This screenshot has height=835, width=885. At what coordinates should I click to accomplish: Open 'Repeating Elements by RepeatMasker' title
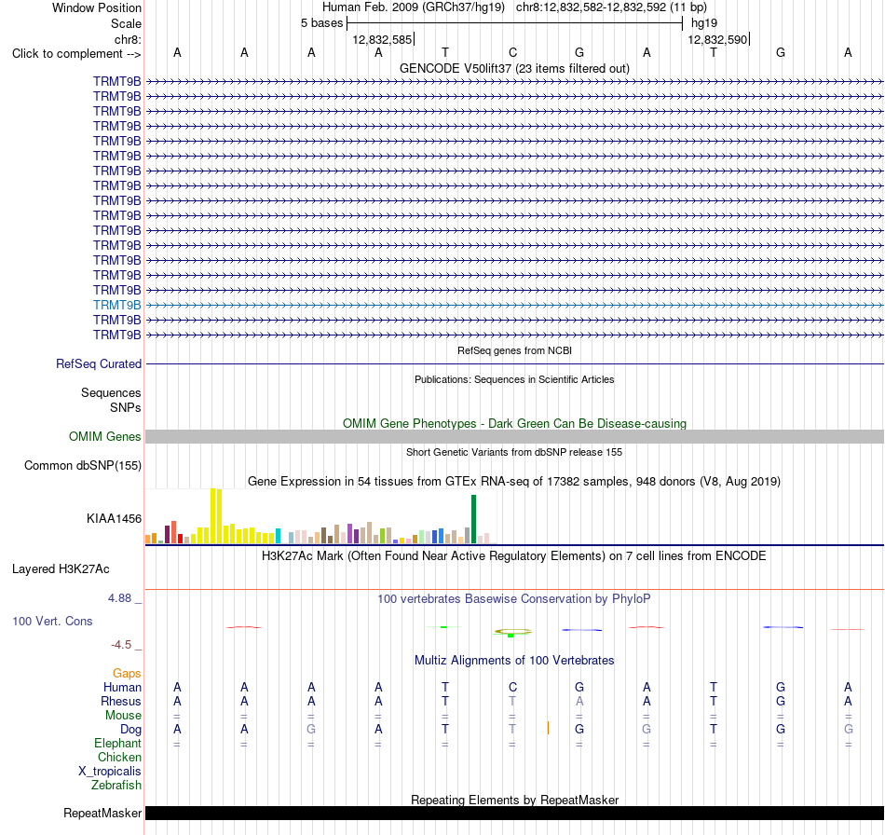514,800
